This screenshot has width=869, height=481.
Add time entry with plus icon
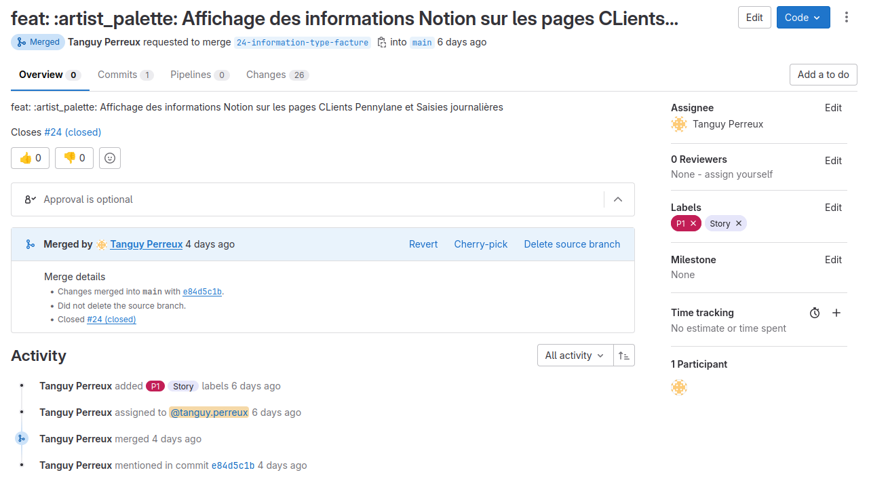836,313
